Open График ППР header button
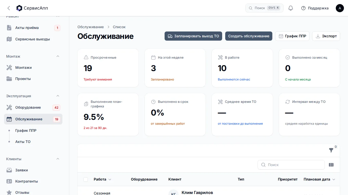The width and height of the screenshot is (348, 195). coord(292,36)
